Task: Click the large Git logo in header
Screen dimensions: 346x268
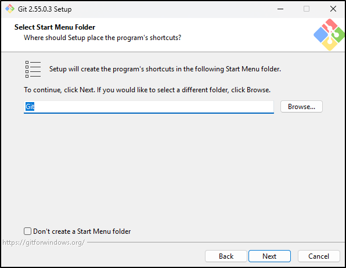Action: pos(329,35)
